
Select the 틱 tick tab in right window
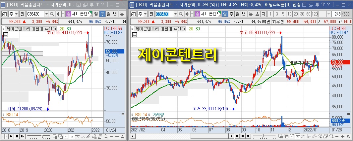(263, 14)
